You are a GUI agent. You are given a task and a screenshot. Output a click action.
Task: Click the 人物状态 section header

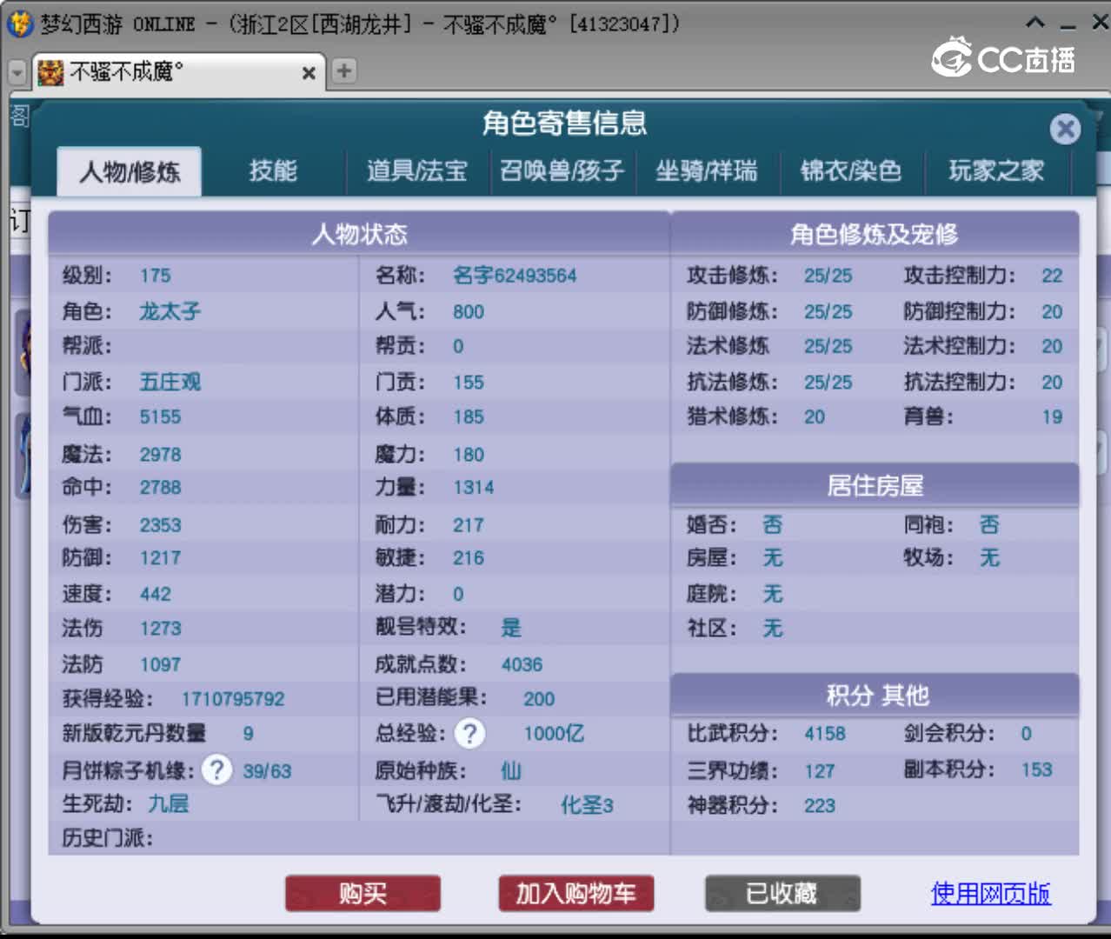coord(359,234)
